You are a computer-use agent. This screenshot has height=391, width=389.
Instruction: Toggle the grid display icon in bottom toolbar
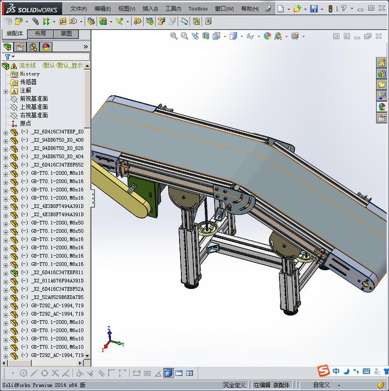click(147, 373)
